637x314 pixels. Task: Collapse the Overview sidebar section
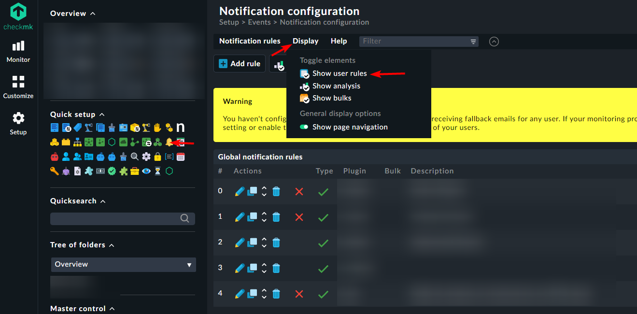point(93,14)
